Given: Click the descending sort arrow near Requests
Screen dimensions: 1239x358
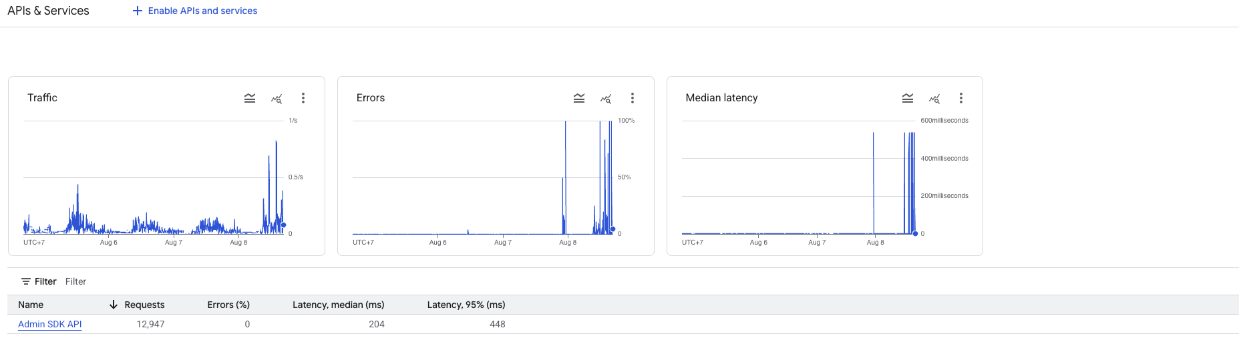Looking at the screenshot, I should point(114,305).
